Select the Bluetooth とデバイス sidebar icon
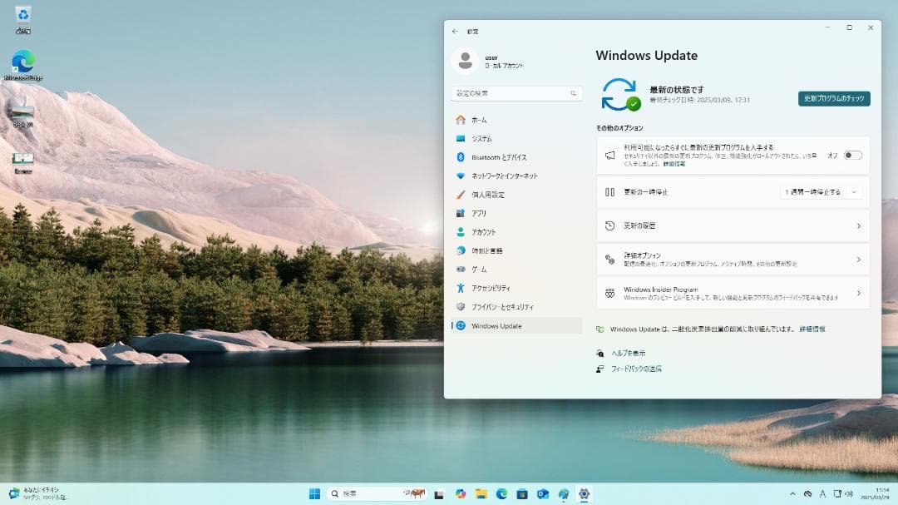Viewport: 898px width, 505px height. tap(461, 156)
